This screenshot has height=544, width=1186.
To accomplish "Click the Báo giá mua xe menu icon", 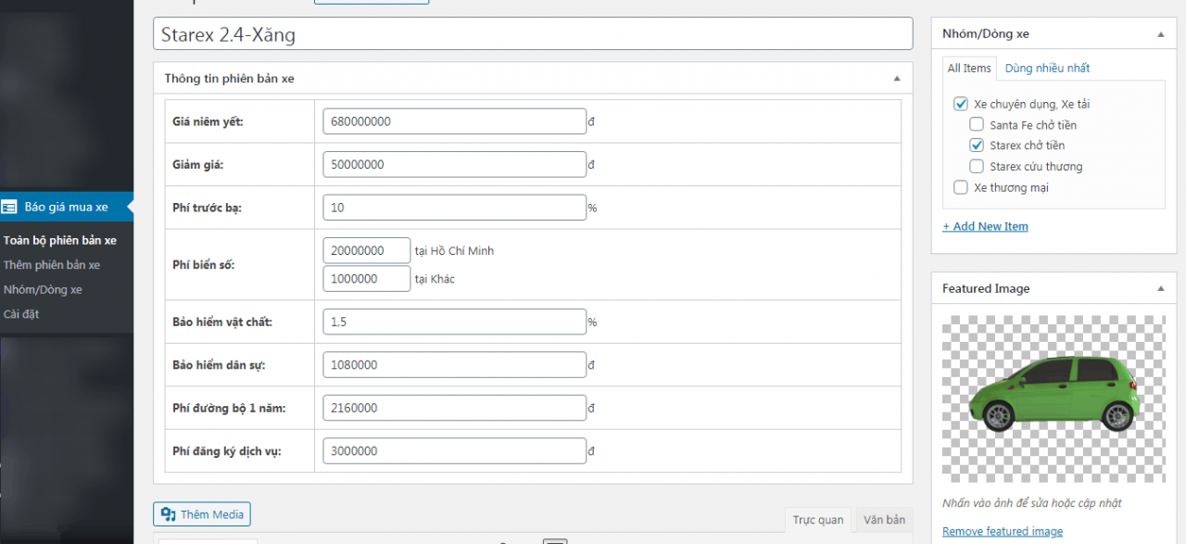I will (9, 207).
